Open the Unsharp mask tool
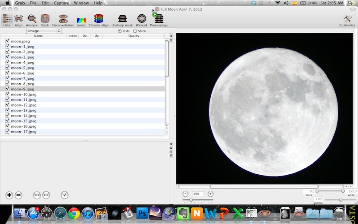358x224 pixels. point(122,19)
